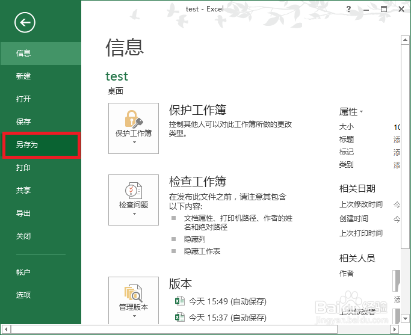
Task: Click the 检查问题 checklist icon button
Action: click(x=134, y=200)
